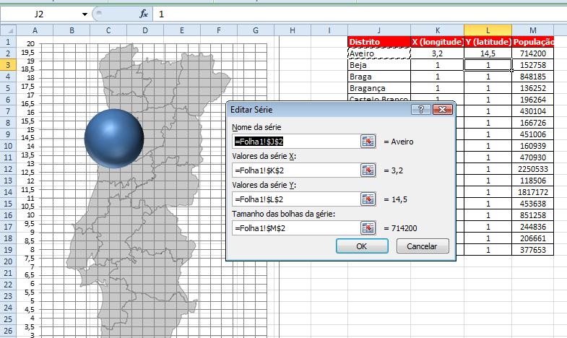Click the Select All corner button
The image size is (567, 338).
pyautogui.click(x=8, y=30)
